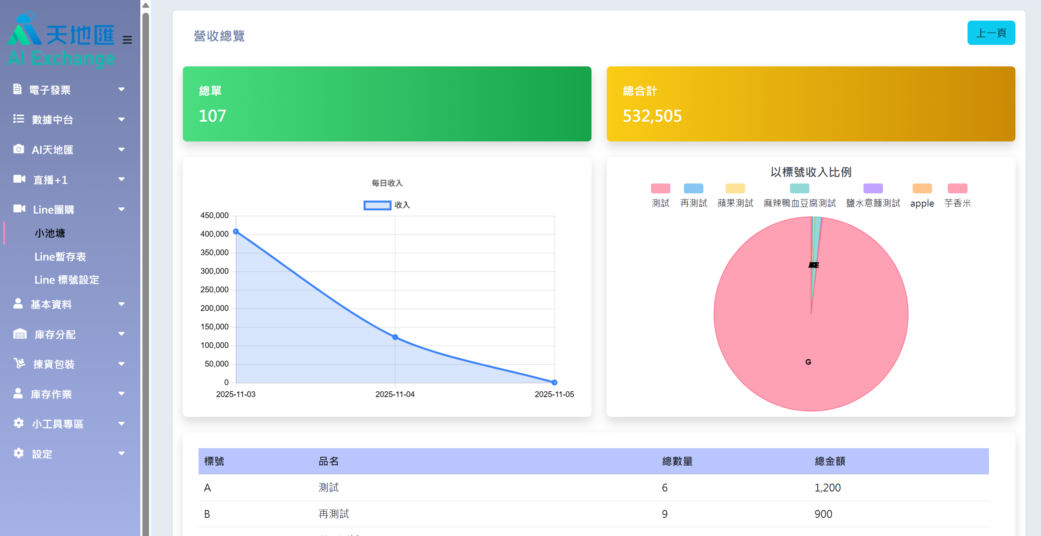1041x536 pixels.
Task: Open the Line 標號設定 submenu item
Action: coord(67,280)
